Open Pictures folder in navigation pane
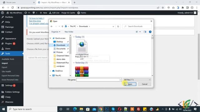 point(59,52)
